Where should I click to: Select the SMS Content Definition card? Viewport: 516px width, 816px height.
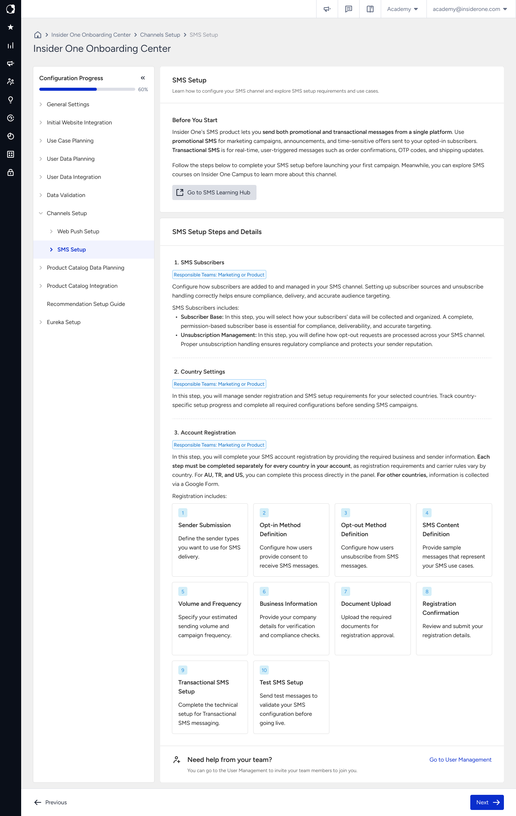(x=454, y=540)
